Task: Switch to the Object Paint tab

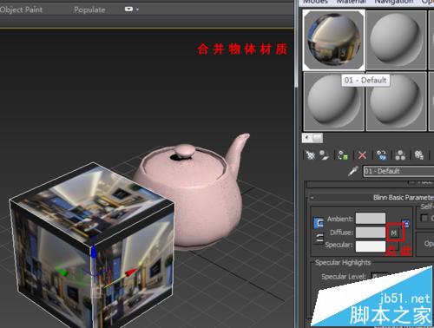Action: (21, 10)
